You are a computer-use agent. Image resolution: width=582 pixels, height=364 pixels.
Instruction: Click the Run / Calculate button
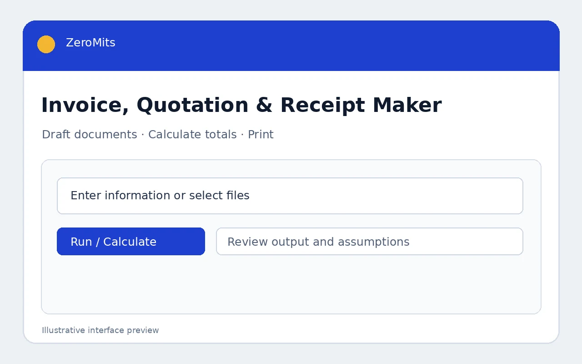click(131, 242)
